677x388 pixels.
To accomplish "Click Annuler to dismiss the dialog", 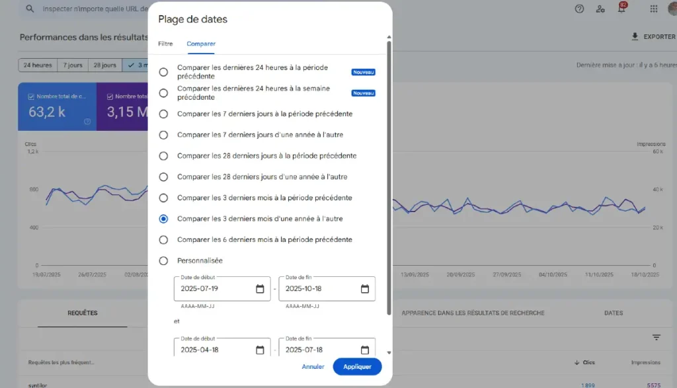I will pos(313,367).
